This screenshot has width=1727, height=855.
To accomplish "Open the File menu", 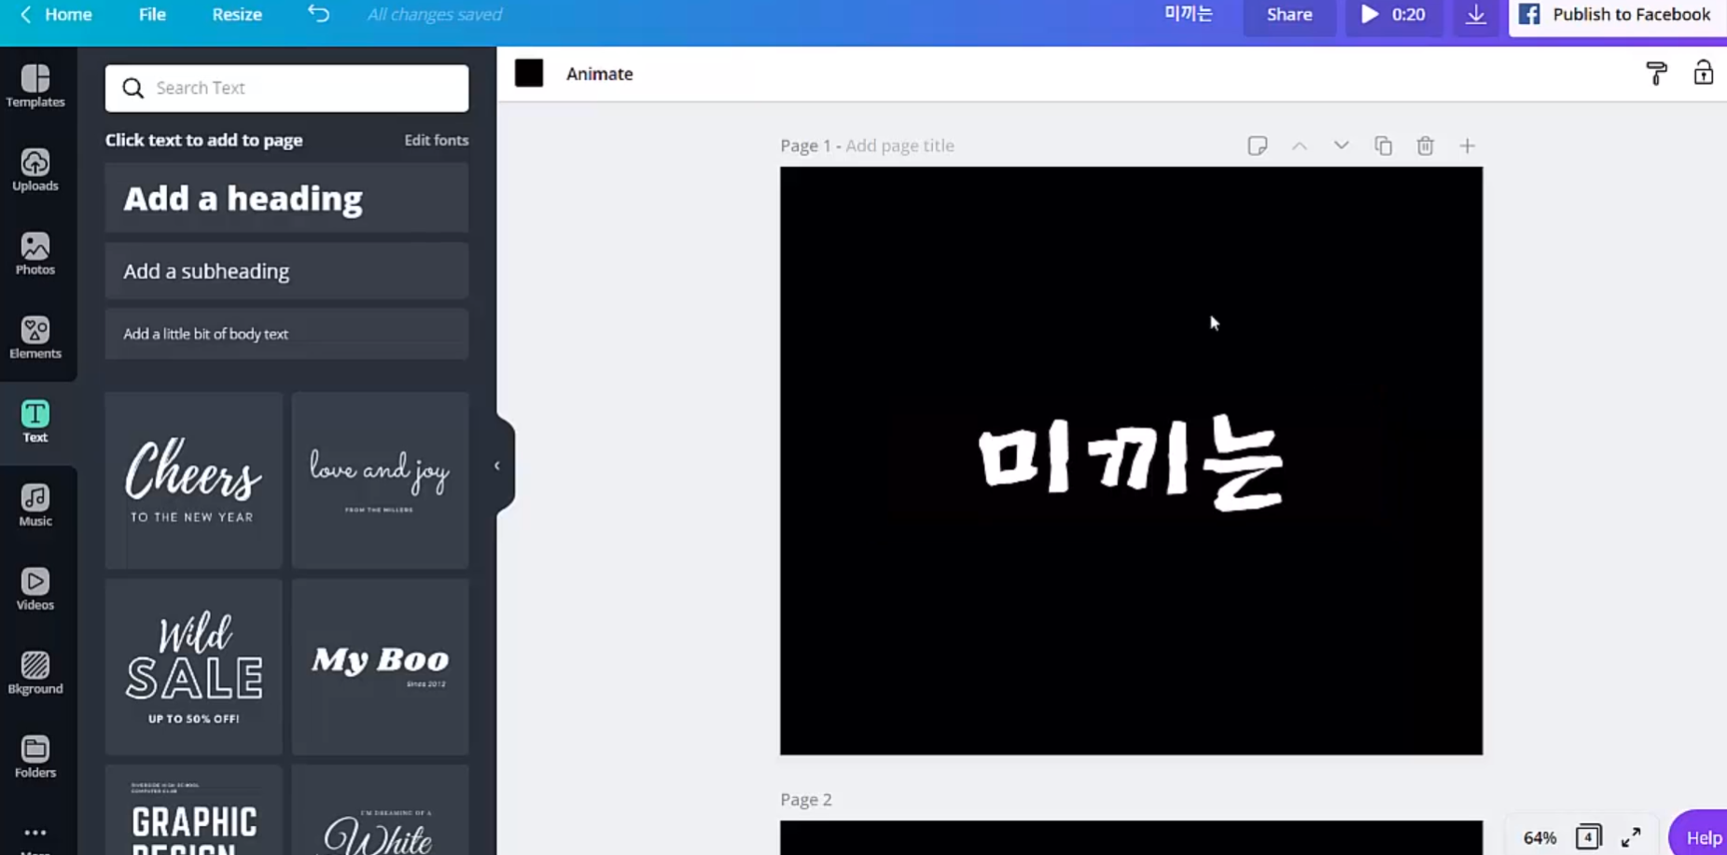I will click(x=152, y=14).
